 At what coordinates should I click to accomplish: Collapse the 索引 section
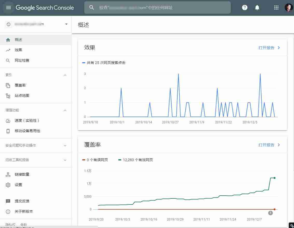click(65, 75)
